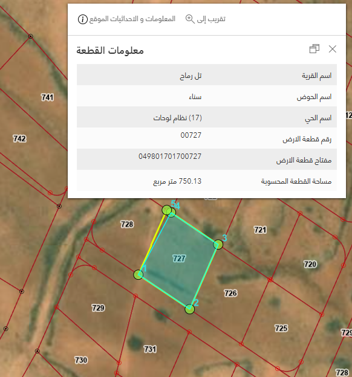Select village name value تل رماح
This screenshot has width=352, height=377.
191,76
